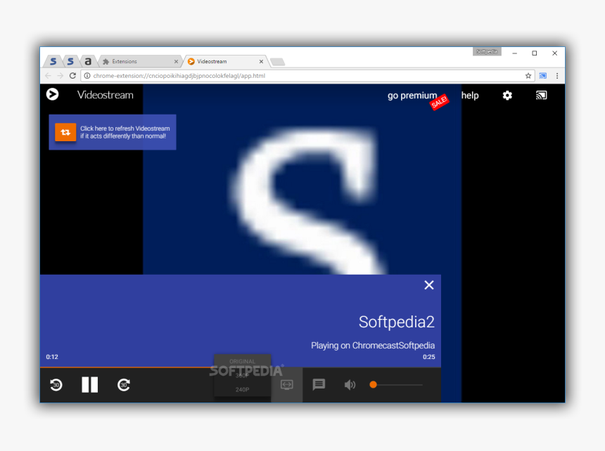Open the screen fit icon
This screenshot has height=451, width=605.
(x=286, y=385)
